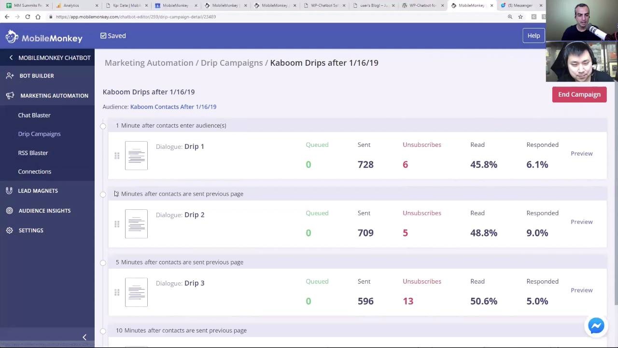The image size is (618, 348).
Task: Reload the page with browser refresh icon
Action: pyautogui.click(x=28, y=16)
